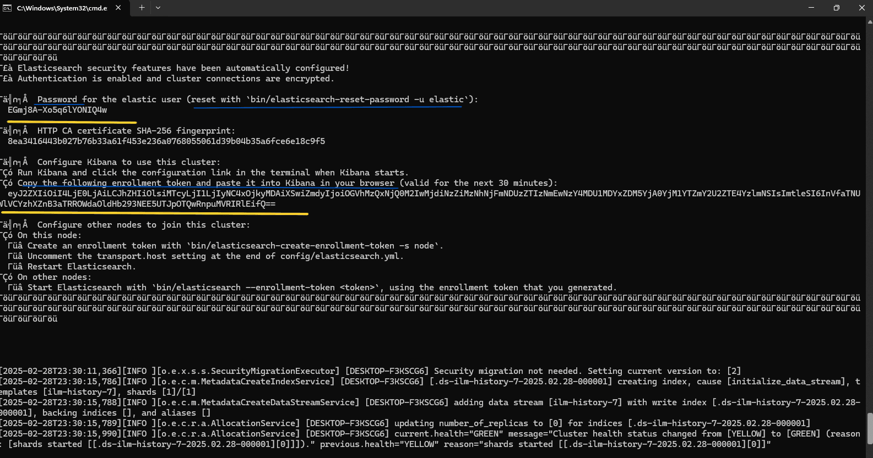Click 'Copy the following enrollment token' line
The width and height of the screenshot is (873, 458).
pyautogui.click(x=279, y=183)
